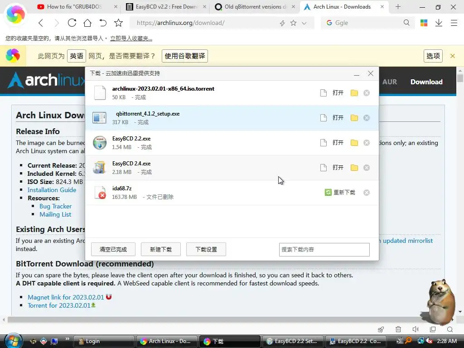Go to the browser home page
Image resolution: width=464 pixels, height=348 pixels.
(x=87, y=23)
